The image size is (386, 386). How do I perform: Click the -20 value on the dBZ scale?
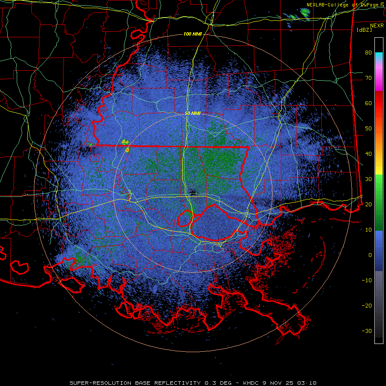coord(367,305)
